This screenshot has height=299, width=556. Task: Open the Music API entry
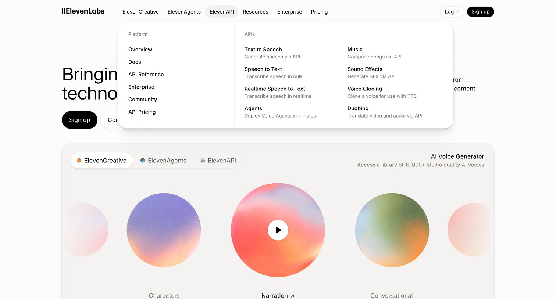[x=374, y=53]
